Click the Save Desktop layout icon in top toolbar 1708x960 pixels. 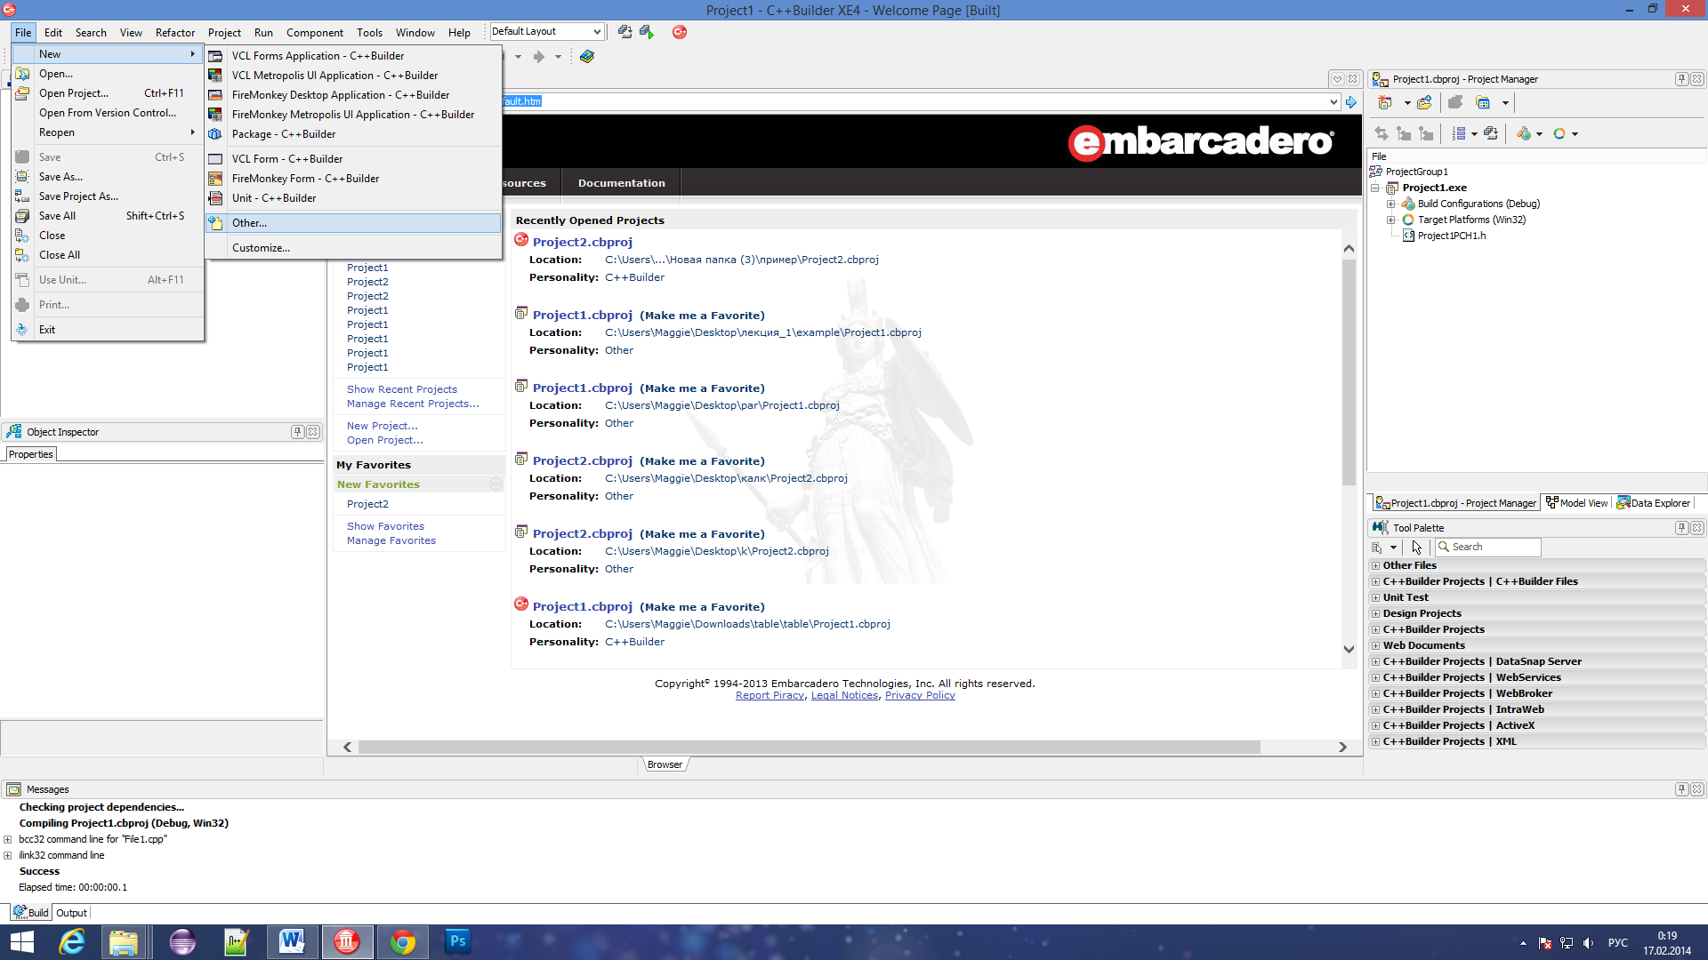[625, 32]
